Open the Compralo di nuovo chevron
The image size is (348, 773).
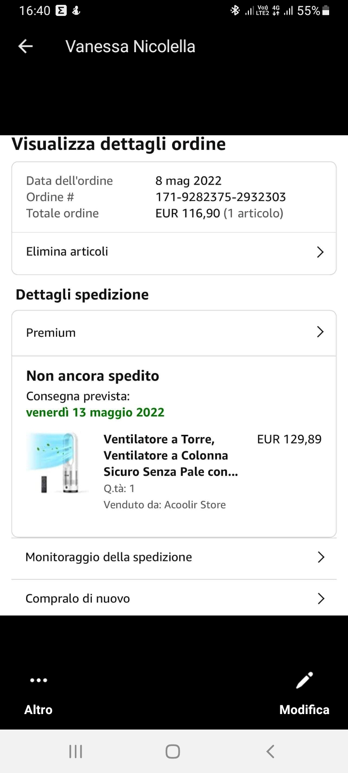321,599
